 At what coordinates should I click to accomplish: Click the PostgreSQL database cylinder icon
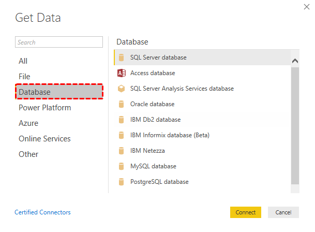tap(121, 182)
